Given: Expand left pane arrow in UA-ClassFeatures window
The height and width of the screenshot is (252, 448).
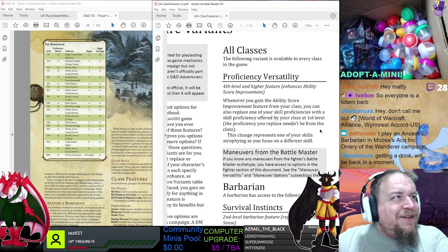Looking at the screenshot, I should point(165,135).
